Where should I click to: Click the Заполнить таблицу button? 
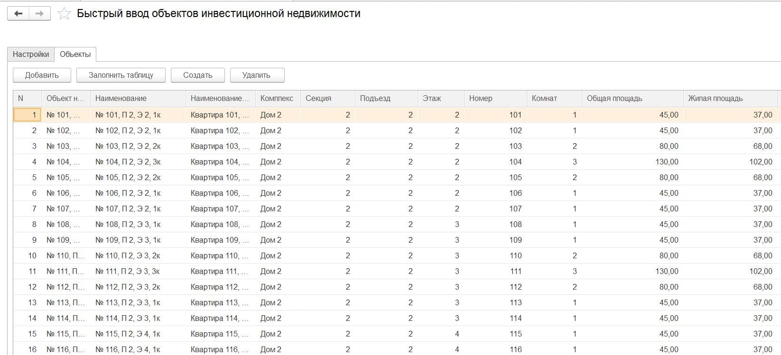point(121,75)
